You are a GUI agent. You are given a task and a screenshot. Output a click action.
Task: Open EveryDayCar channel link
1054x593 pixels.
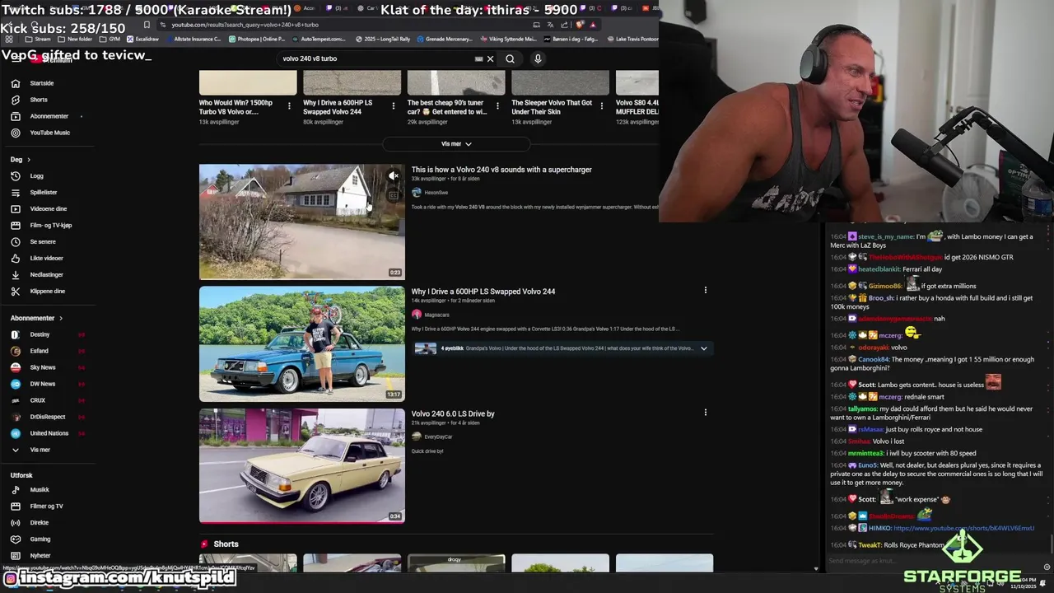[x=438, y=437]
